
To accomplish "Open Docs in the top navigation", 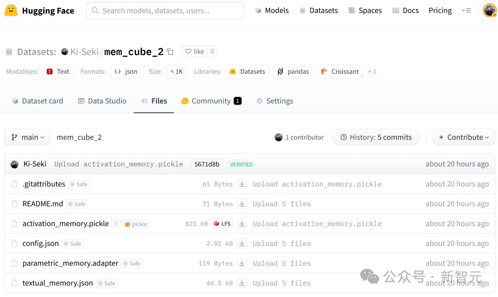I will 405,11.
